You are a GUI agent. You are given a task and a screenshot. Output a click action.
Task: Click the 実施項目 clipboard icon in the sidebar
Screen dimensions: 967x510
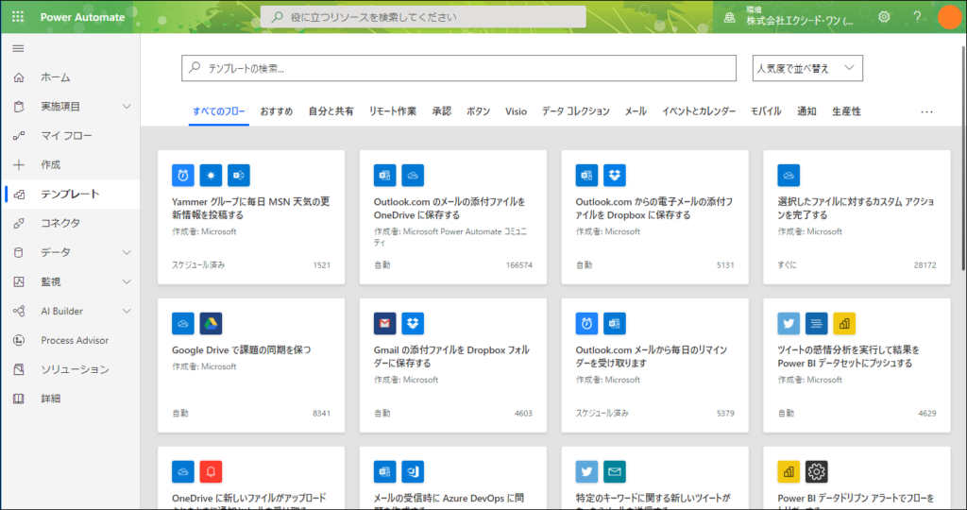(19, 107)
